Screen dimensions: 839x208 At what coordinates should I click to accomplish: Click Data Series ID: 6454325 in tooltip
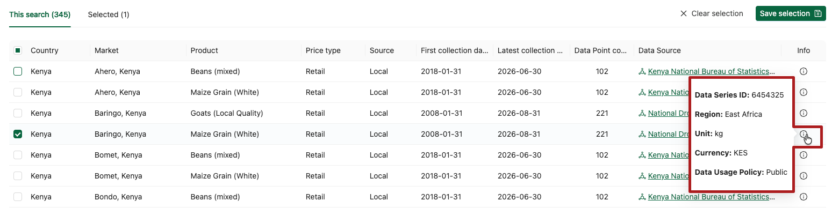pyautogui.click(x=739, y=95)
